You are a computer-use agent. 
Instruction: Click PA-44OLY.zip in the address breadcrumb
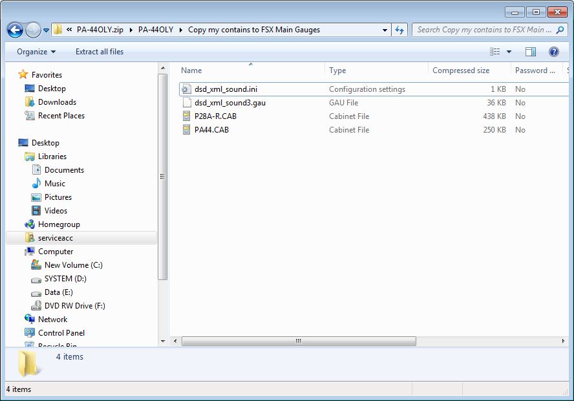100,30
